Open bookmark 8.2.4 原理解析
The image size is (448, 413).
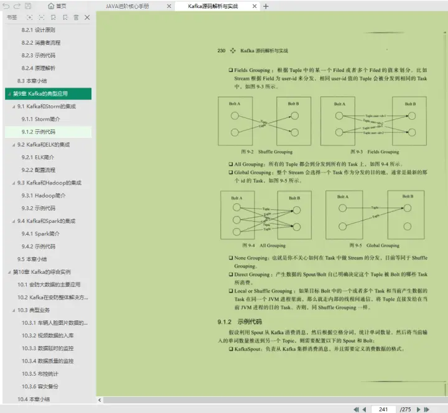[39, 68]
